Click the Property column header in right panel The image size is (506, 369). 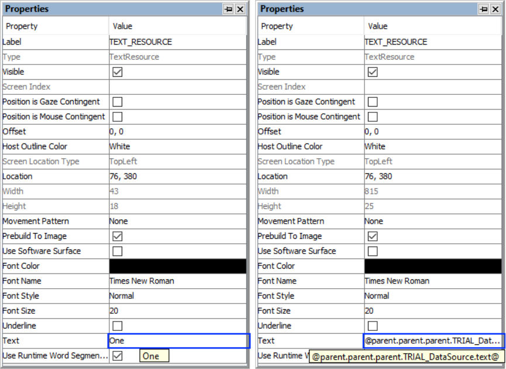[x=311, y=26]
